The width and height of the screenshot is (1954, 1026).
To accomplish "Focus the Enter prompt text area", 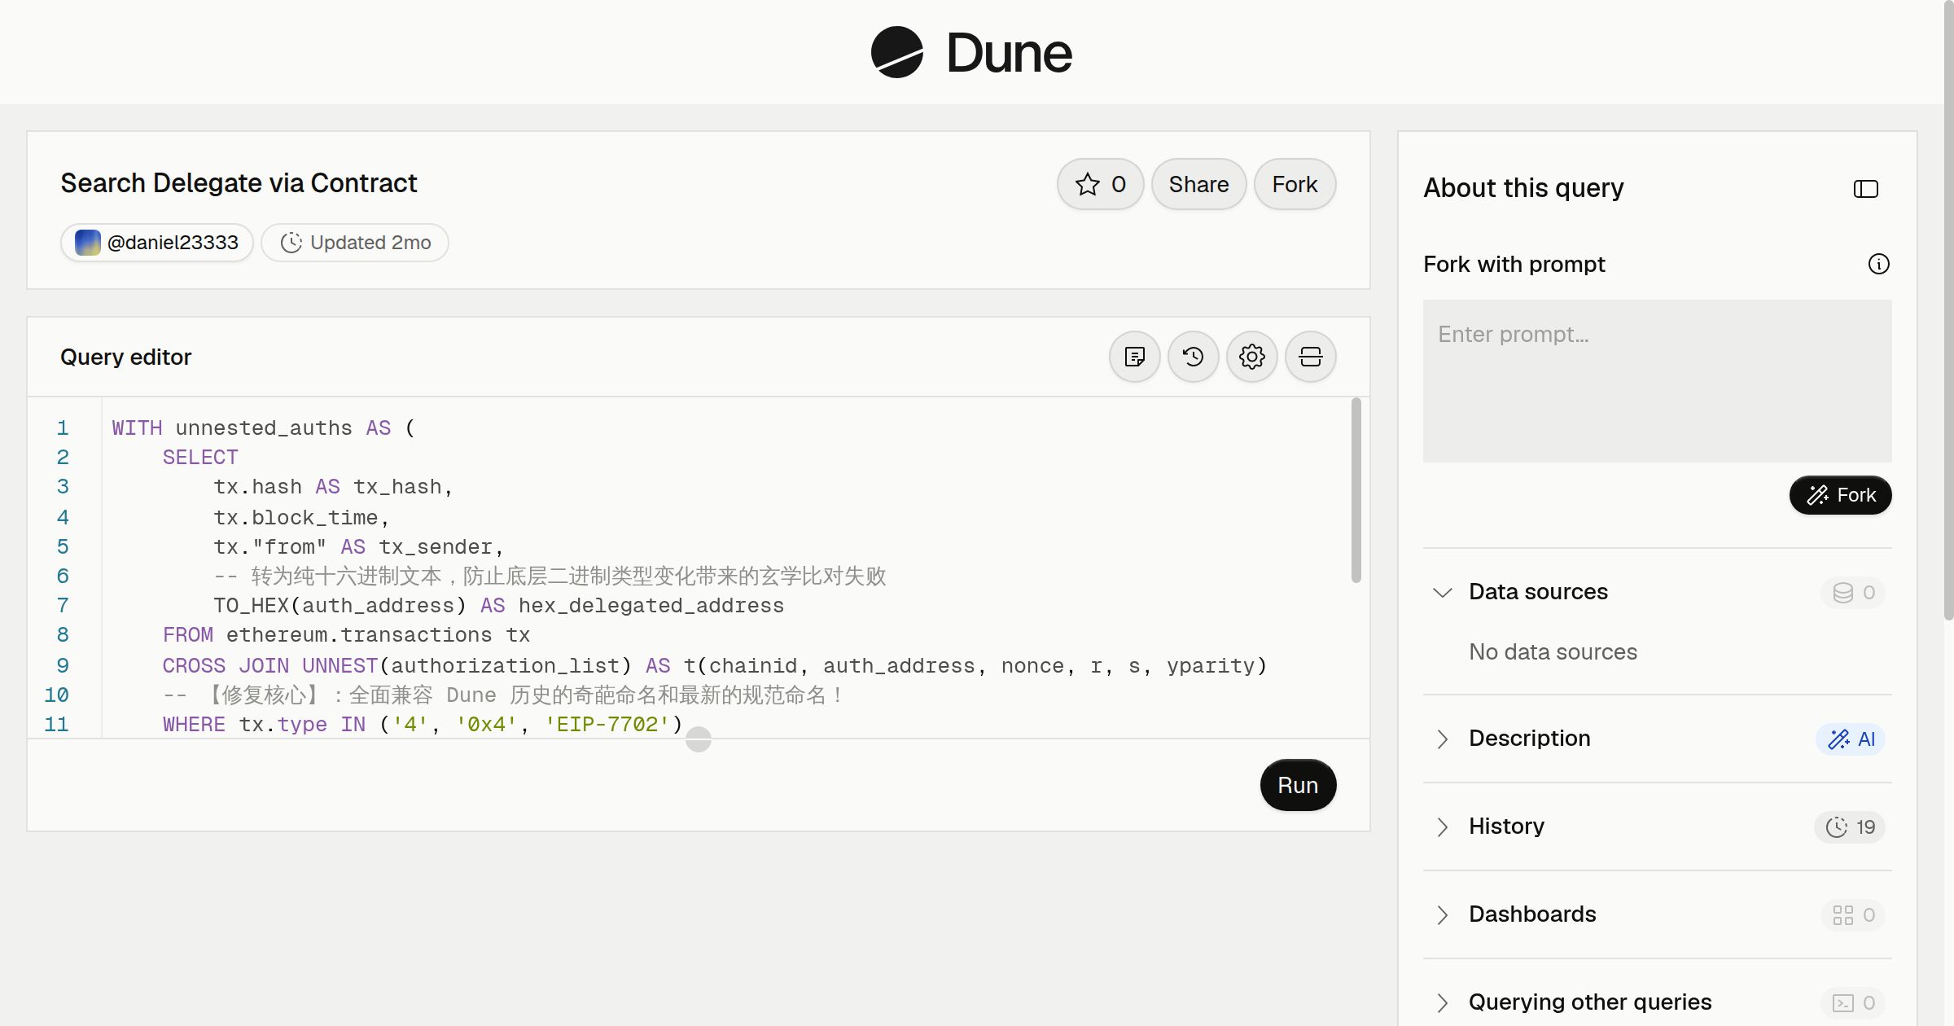I will [1657, 381].
